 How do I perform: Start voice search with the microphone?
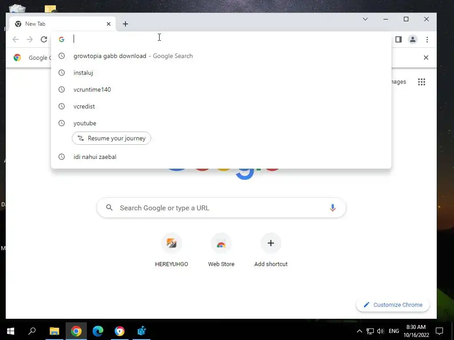coord(333,208)
